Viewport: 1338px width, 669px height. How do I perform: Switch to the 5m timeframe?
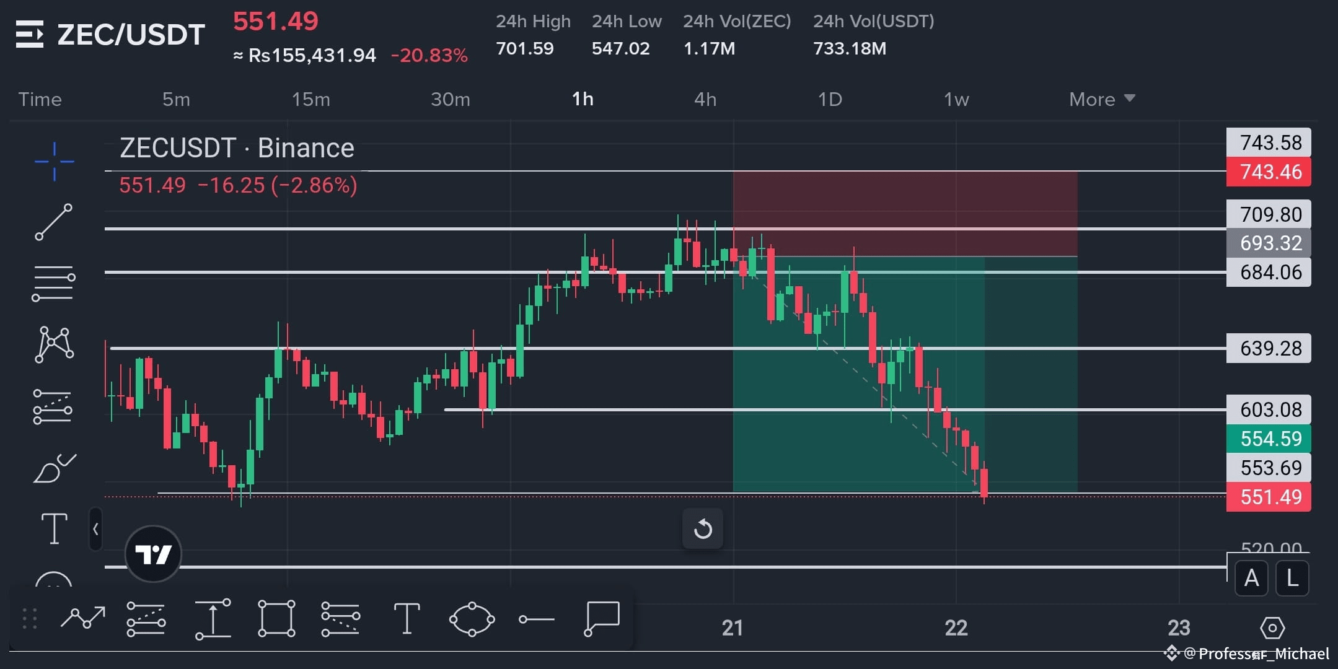[x=176, y=99]
